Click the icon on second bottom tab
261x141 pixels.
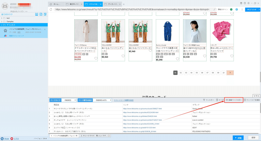[x=109, y=136]
